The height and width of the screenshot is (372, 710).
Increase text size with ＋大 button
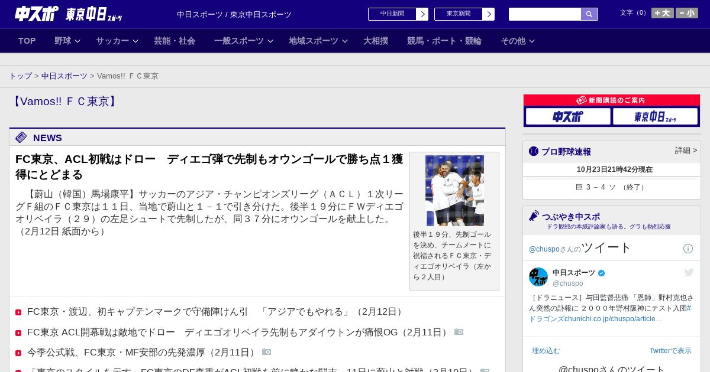tap(663, 13)
